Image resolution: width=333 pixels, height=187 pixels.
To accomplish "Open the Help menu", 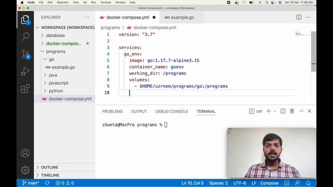I will (132, 3).
